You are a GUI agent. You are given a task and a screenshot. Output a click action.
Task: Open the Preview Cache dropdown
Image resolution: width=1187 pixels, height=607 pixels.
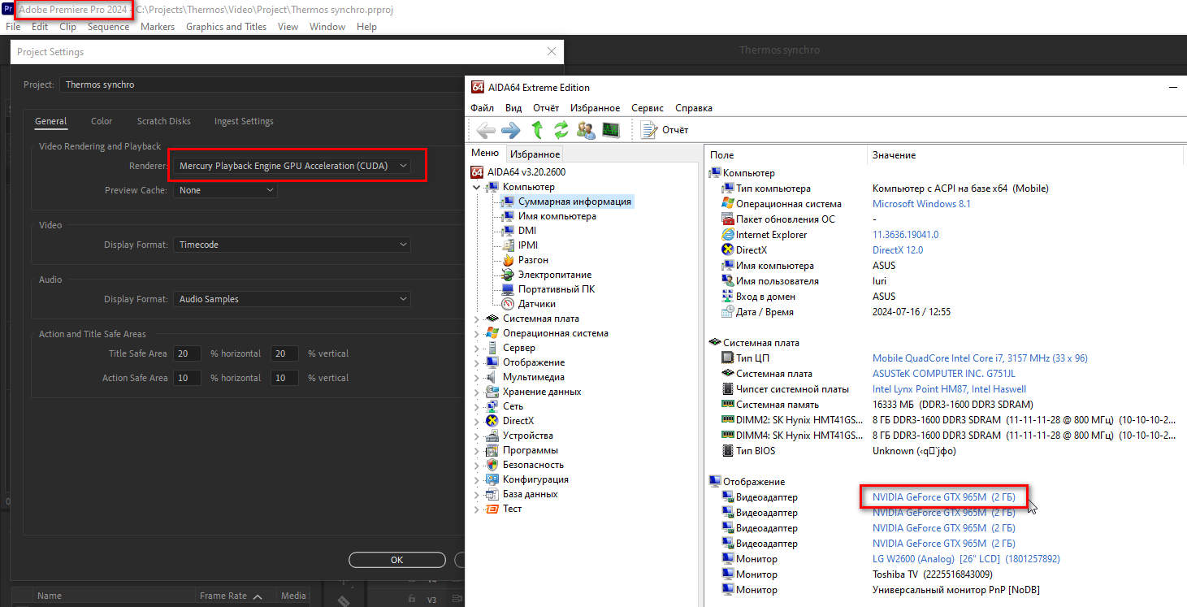pos(225,190)
